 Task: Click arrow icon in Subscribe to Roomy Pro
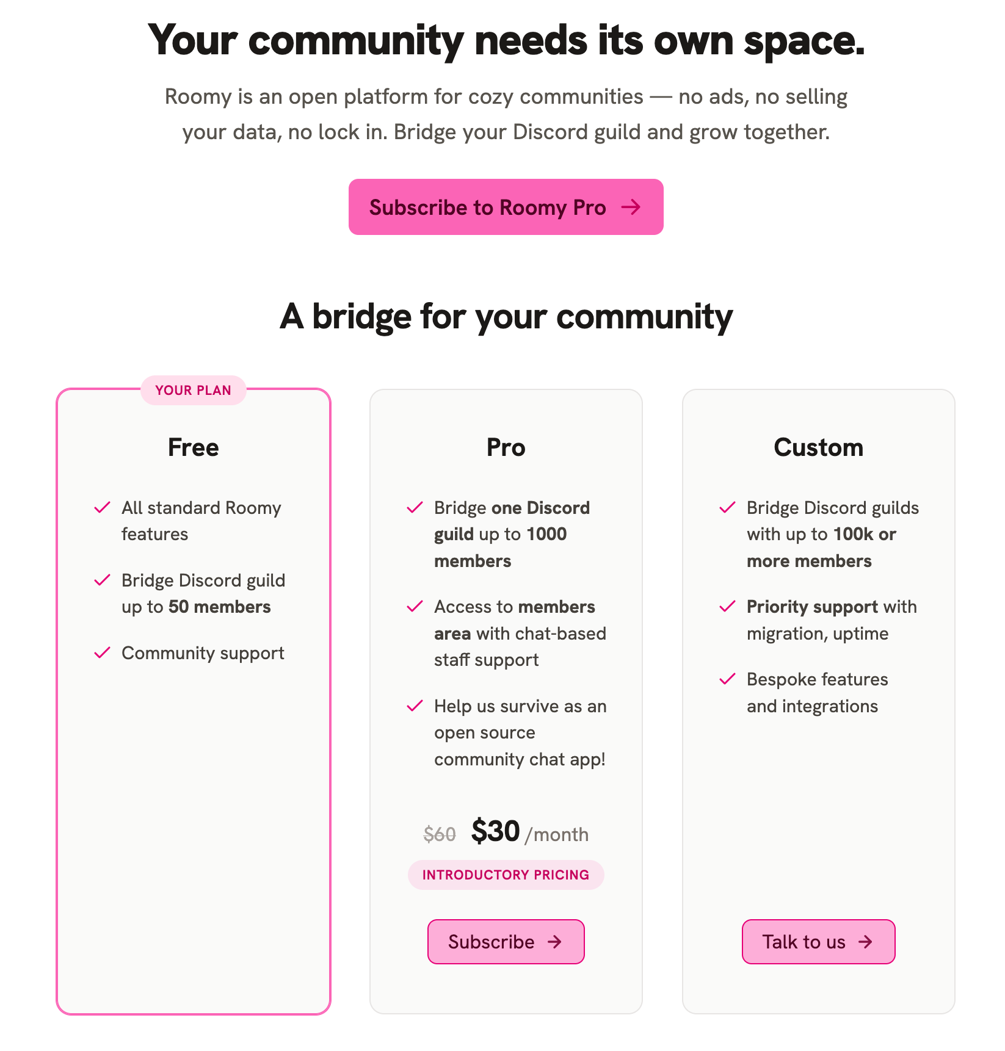pyautogui.click(x=631, y=207)
